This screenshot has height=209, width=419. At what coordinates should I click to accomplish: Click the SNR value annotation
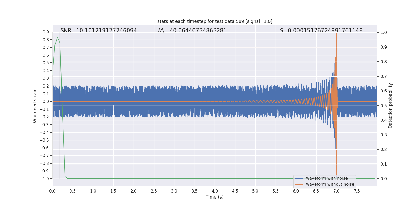tap(98, 31)
